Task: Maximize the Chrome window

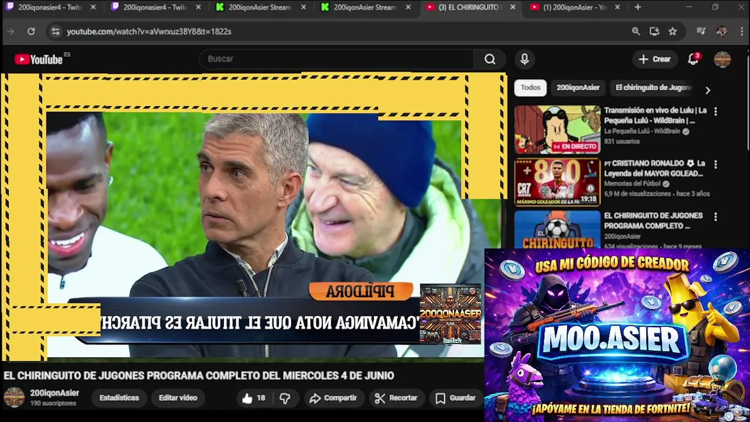Action: [x=715, y=8]
